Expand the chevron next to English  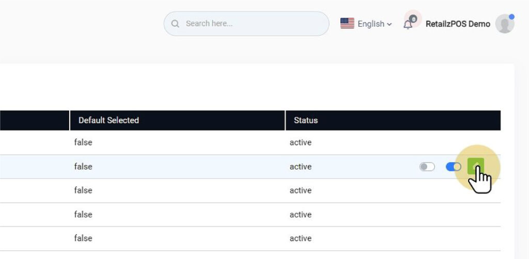[390, 24]
